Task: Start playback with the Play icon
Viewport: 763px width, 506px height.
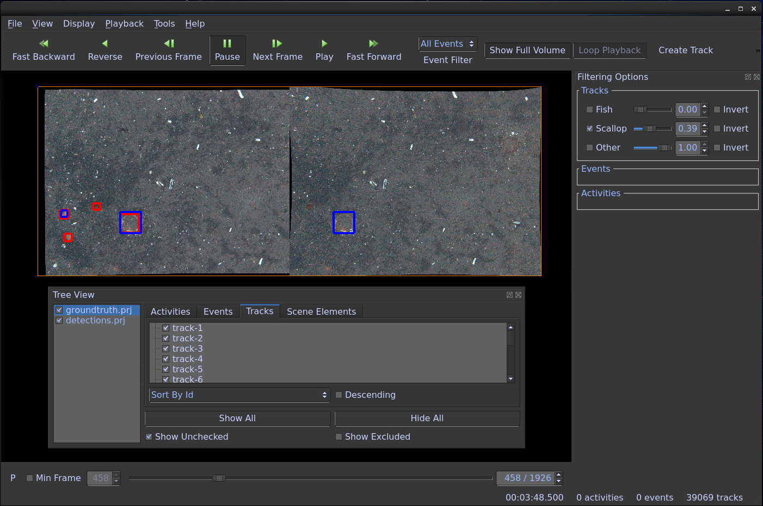Action: (324, 43)
